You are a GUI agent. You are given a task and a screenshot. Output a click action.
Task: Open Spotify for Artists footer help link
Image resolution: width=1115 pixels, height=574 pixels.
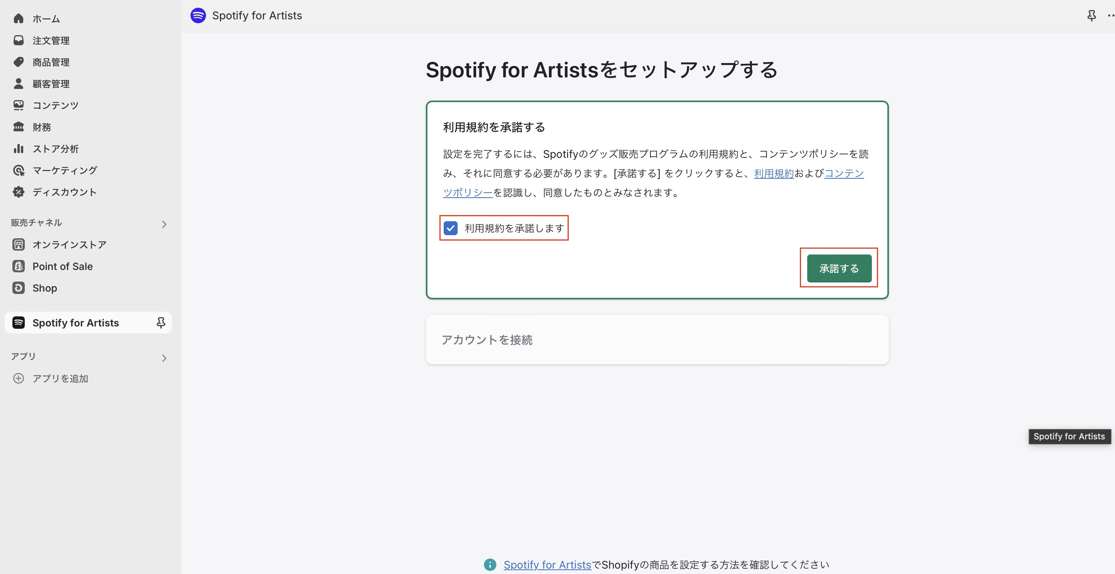point(547,564)
